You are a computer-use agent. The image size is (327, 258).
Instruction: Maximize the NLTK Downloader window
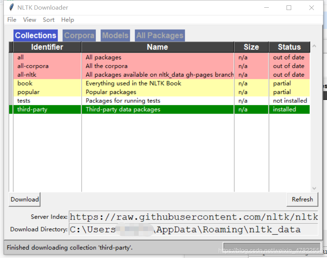click(289, 8)
